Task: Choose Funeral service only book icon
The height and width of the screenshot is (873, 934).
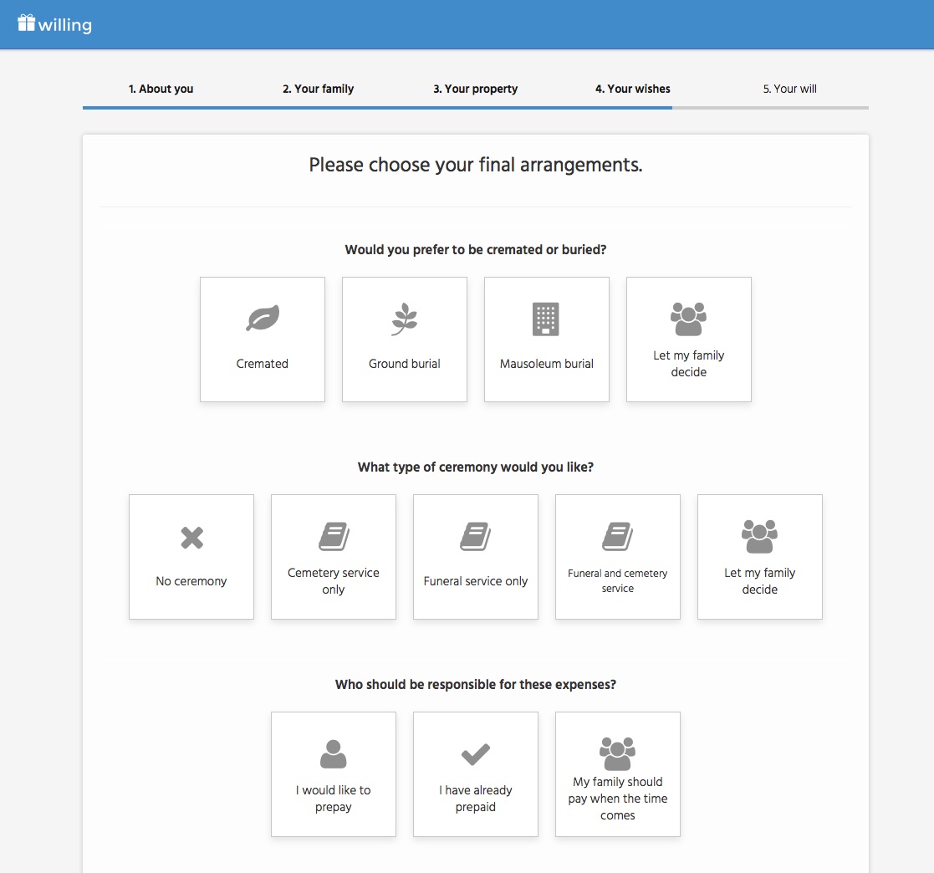Action: pos(476,536)
